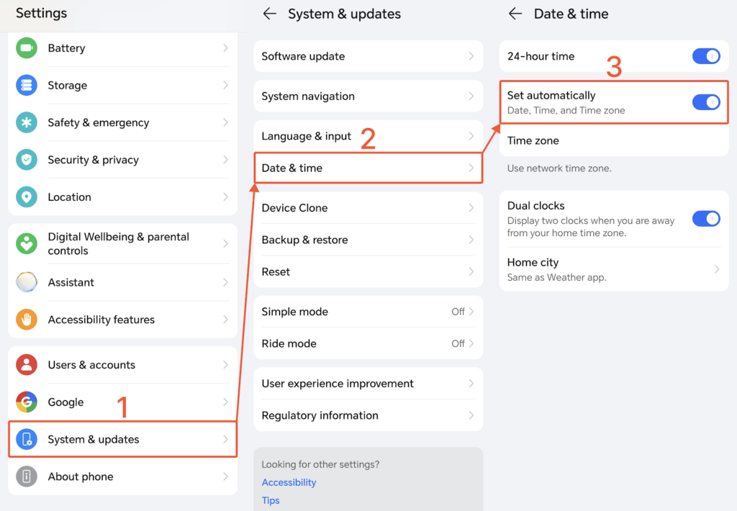
Task: Open the Date & time menu item
Action: 367,168
